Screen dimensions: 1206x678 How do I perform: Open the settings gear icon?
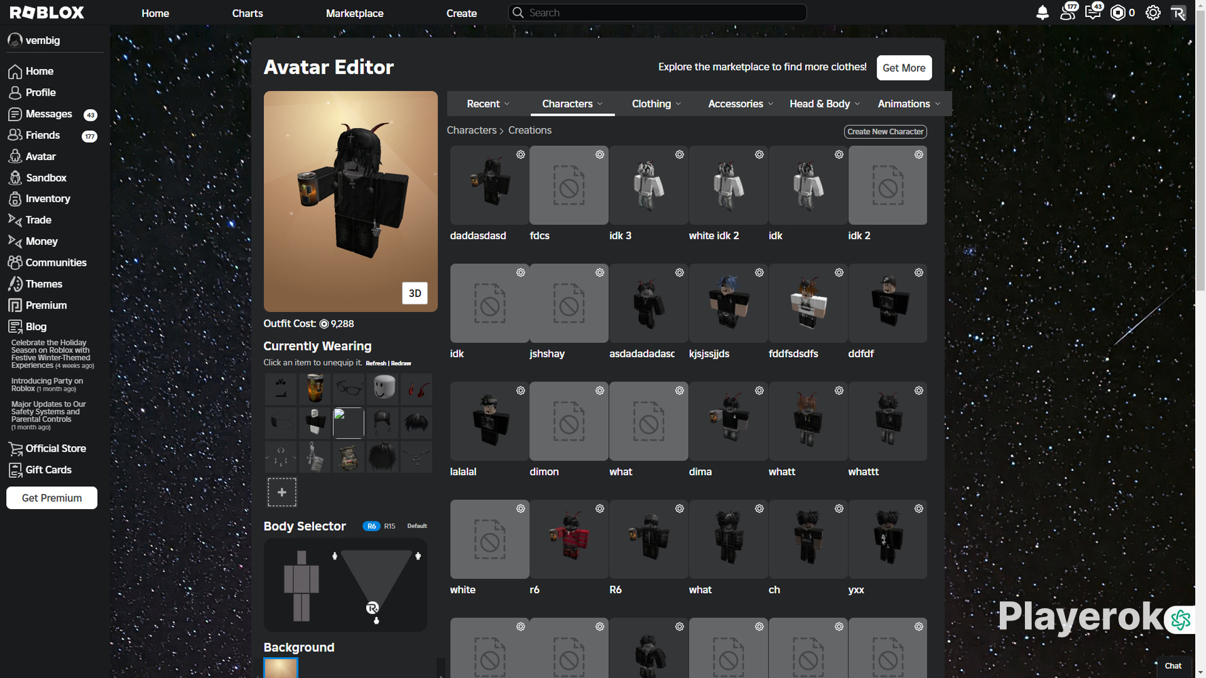[1153, 13]
